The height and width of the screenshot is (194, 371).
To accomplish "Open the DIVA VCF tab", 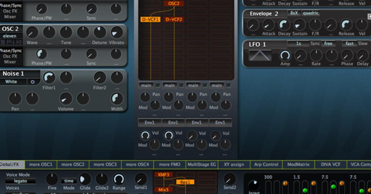I will click(x=330, y=165).
